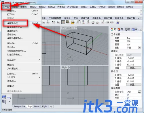Image resolution: width=144 pixels, height=113 pixels.
Task: Click the blue box solid tool icon
Action: coord(4,97)
